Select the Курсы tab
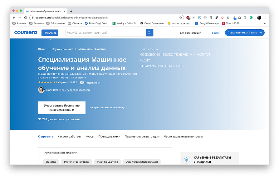Image resolution: width=279 pixels, height=178 pixels. 90,136
